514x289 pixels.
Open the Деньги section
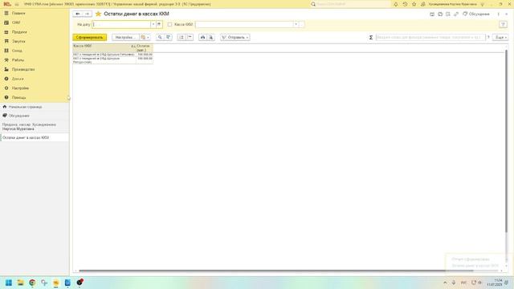[18, 79]
